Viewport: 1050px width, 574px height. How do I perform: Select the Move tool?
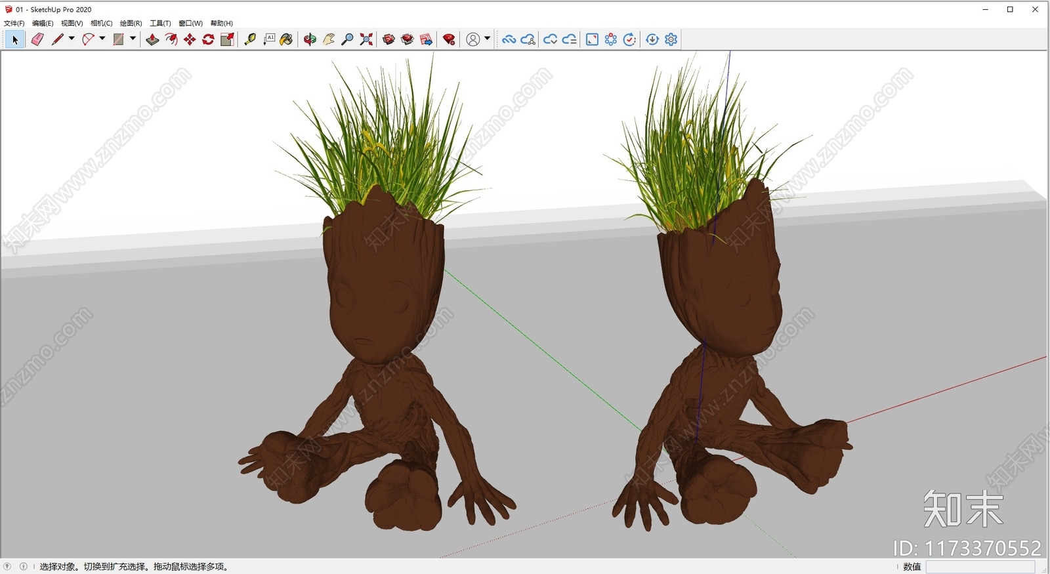[190, 40]
